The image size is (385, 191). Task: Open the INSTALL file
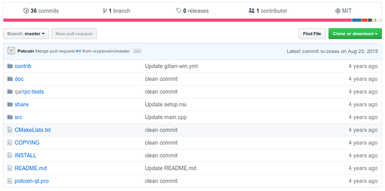26,155
